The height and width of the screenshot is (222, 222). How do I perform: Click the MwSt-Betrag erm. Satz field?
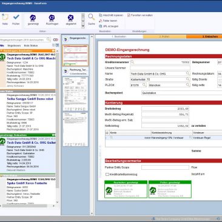coord(165,120)
